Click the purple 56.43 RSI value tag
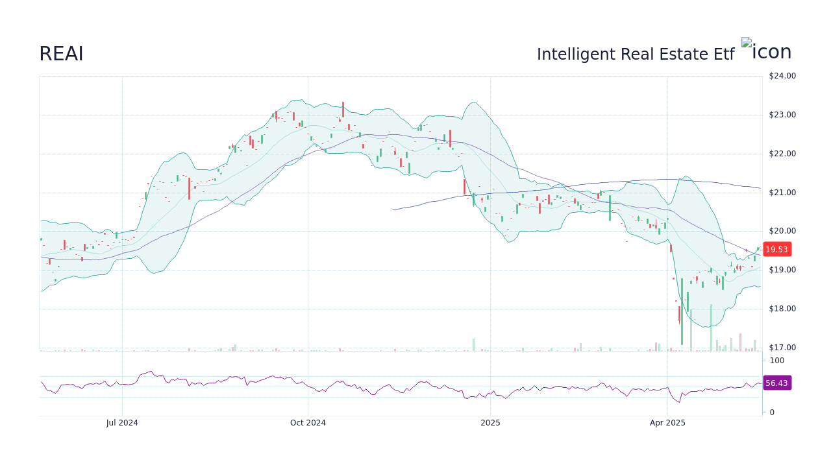 coord(776,383)
